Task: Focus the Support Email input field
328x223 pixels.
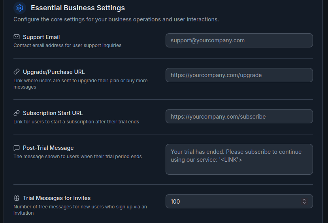Action: click(x=239, y=40)
